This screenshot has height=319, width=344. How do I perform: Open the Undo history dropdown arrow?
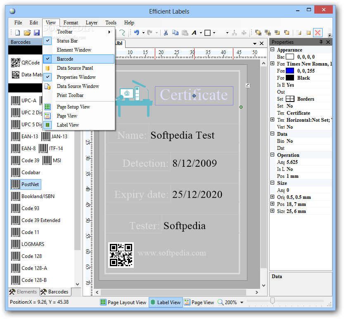click(x=143, y=33)
